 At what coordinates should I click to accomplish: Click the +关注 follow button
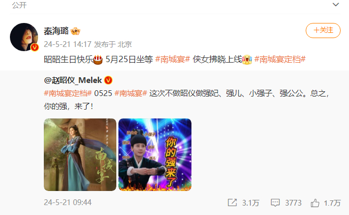pyautogui.click(x=323, y=30)
